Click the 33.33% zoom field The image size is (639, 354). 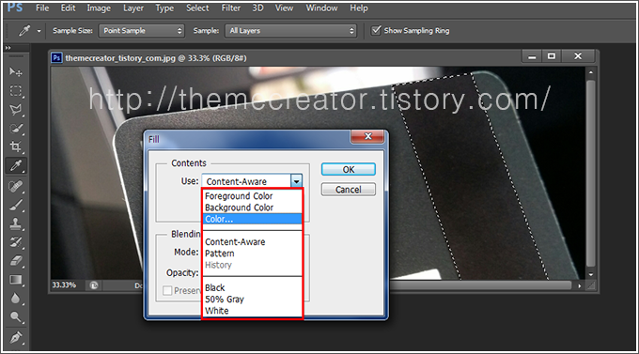click(64, 285)
